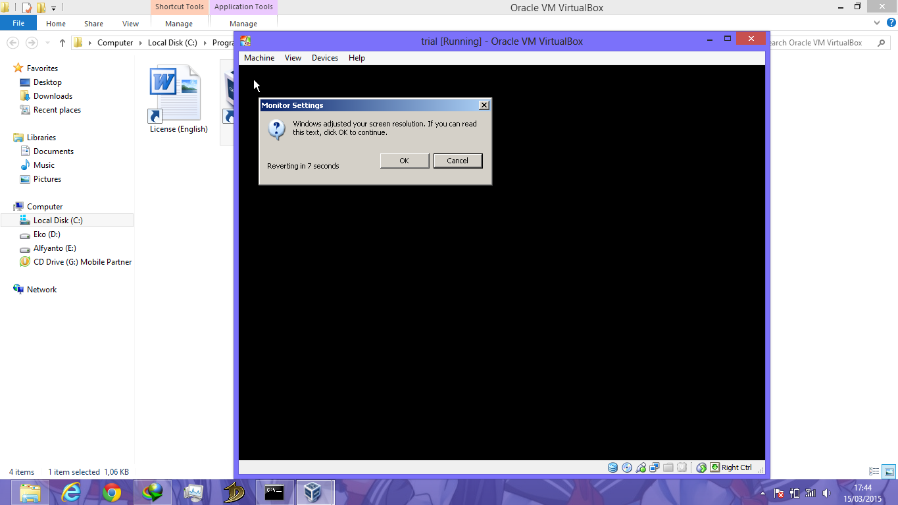This screenshot has width=898, height=505.
Task: Click the mouse integration icon in VM status bar
Action: point(701,467)
